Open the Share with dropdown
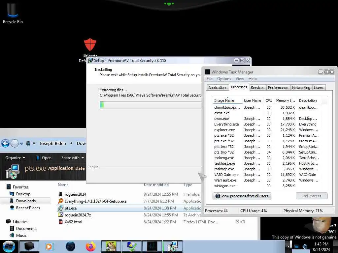The image size is (338, 253). tap(72, 158)
